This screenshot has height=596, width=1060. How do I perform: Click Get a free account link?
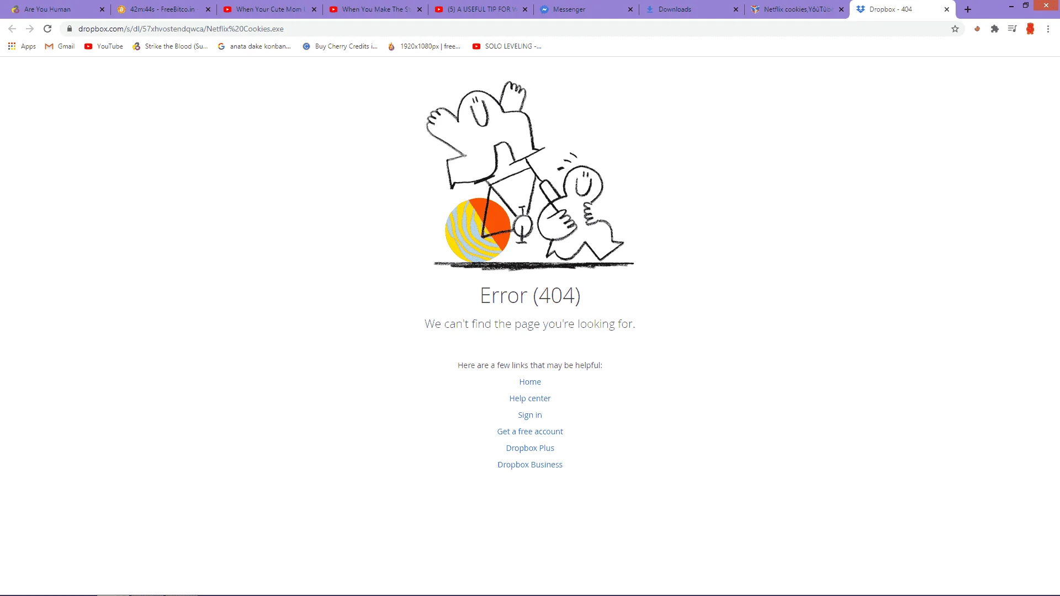[530, 432]
